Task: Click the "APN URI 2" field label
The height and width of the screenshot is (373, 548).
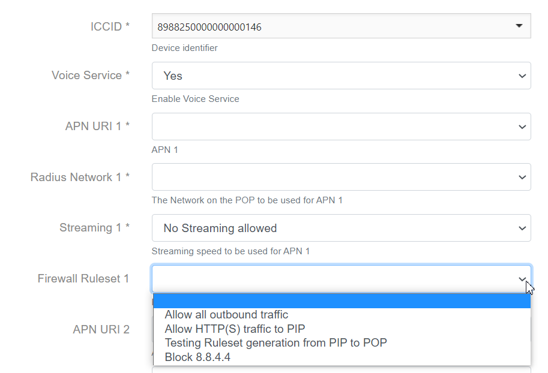Action: click(x=101, y=329)
